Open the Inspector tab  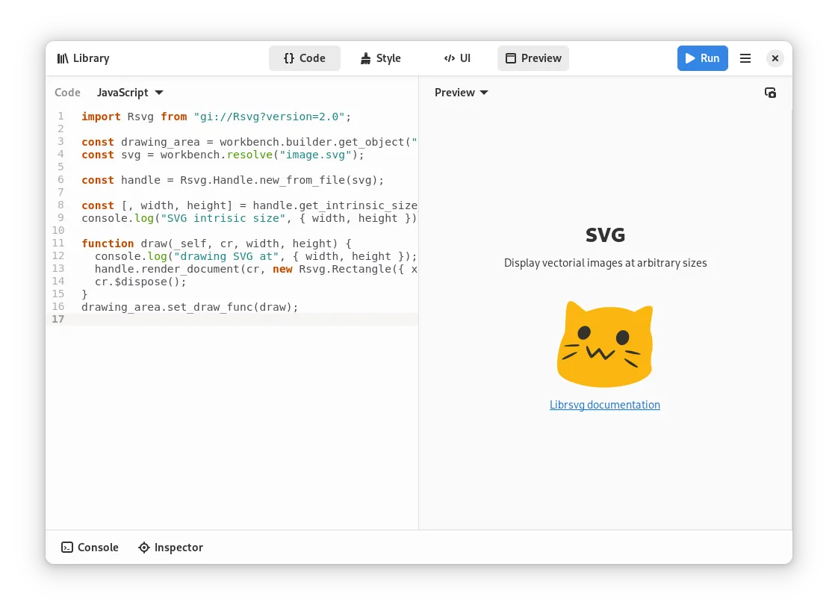point(171,548)
